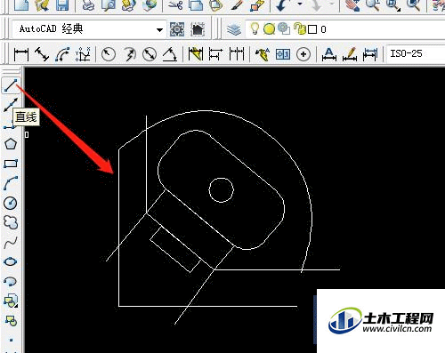
Task: Open the layer 0 name dropdown list
Action: (345, 29)
